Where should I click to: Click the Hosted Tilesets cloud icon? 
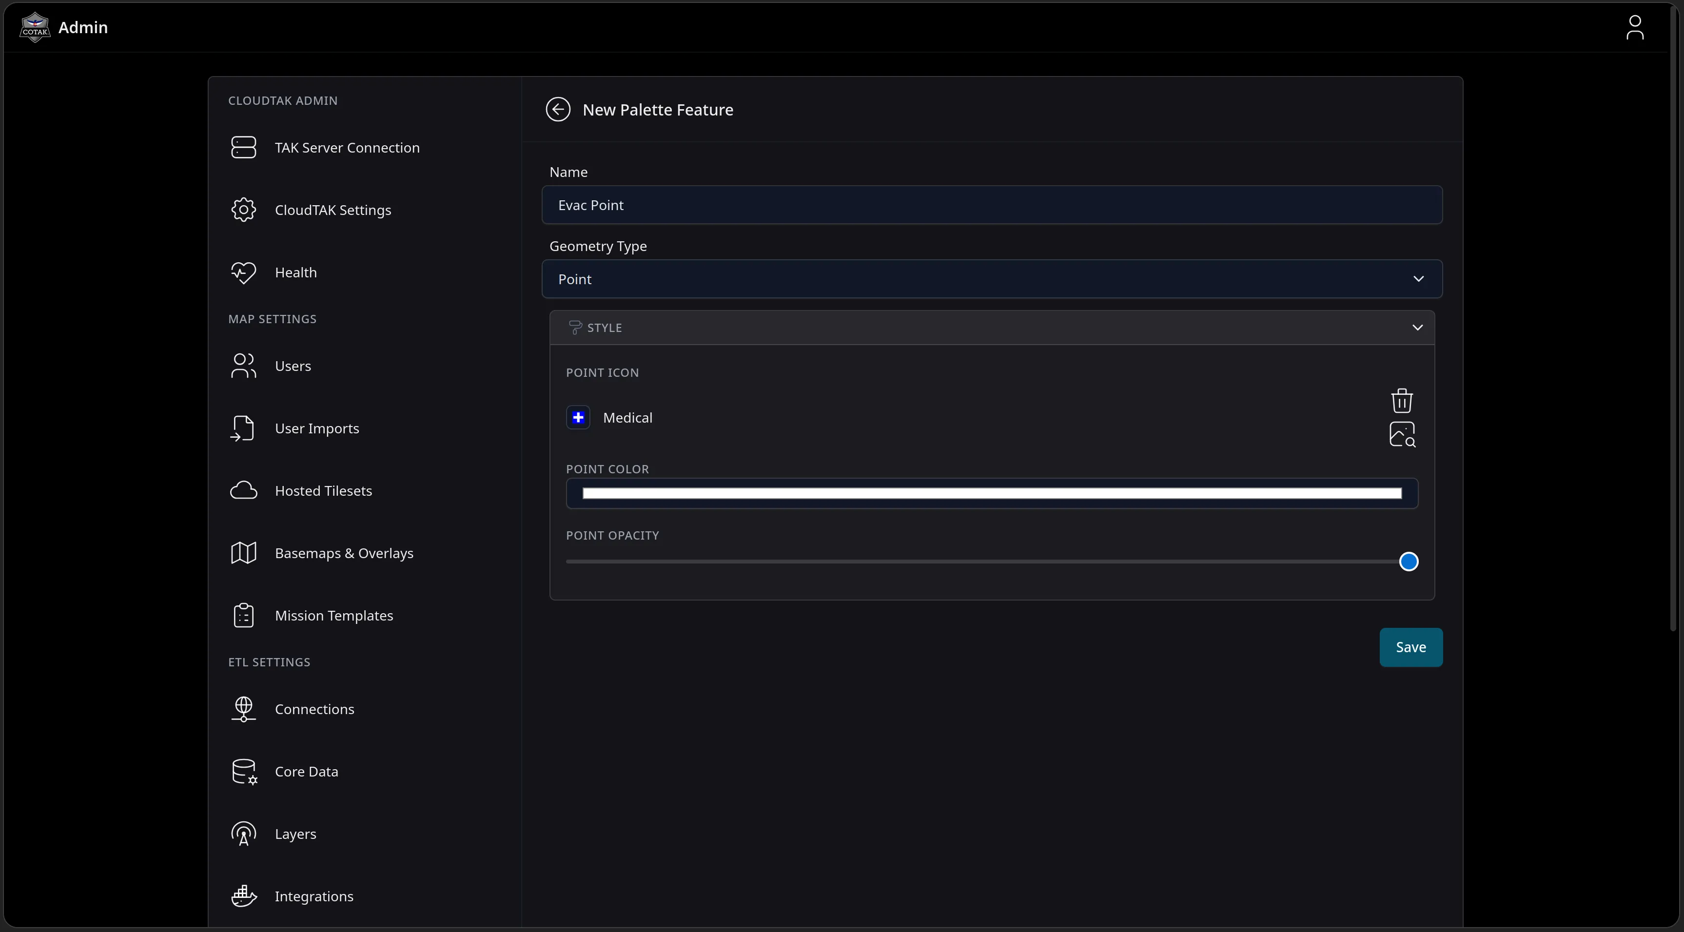(243, 490)
